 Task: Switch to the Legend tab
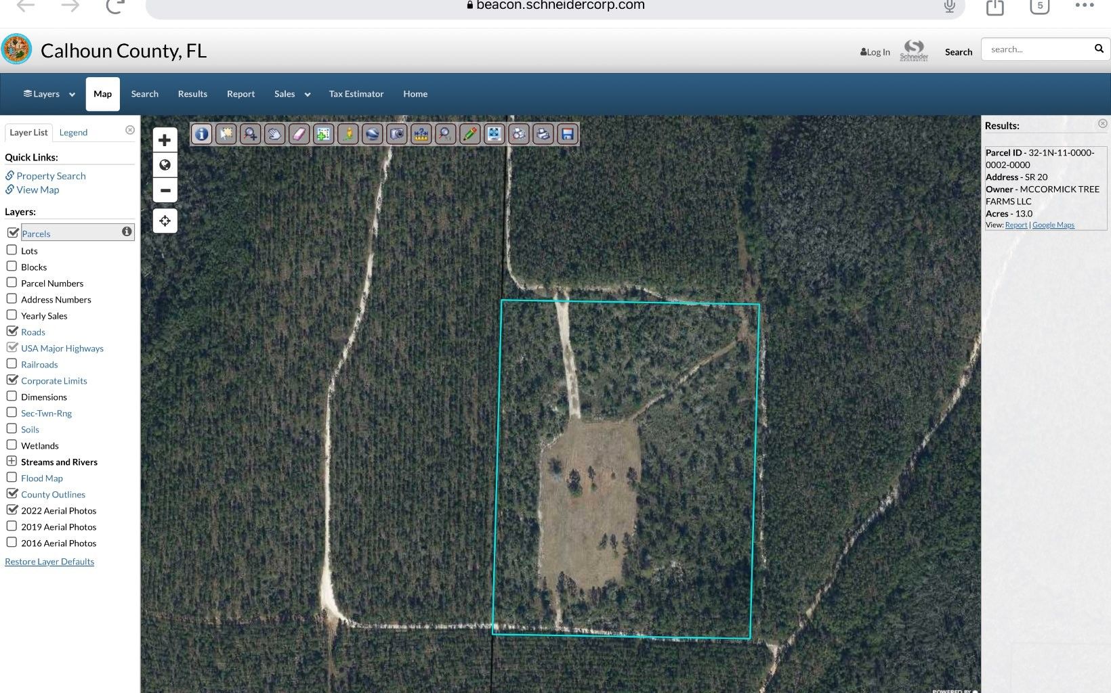[73, 132]
